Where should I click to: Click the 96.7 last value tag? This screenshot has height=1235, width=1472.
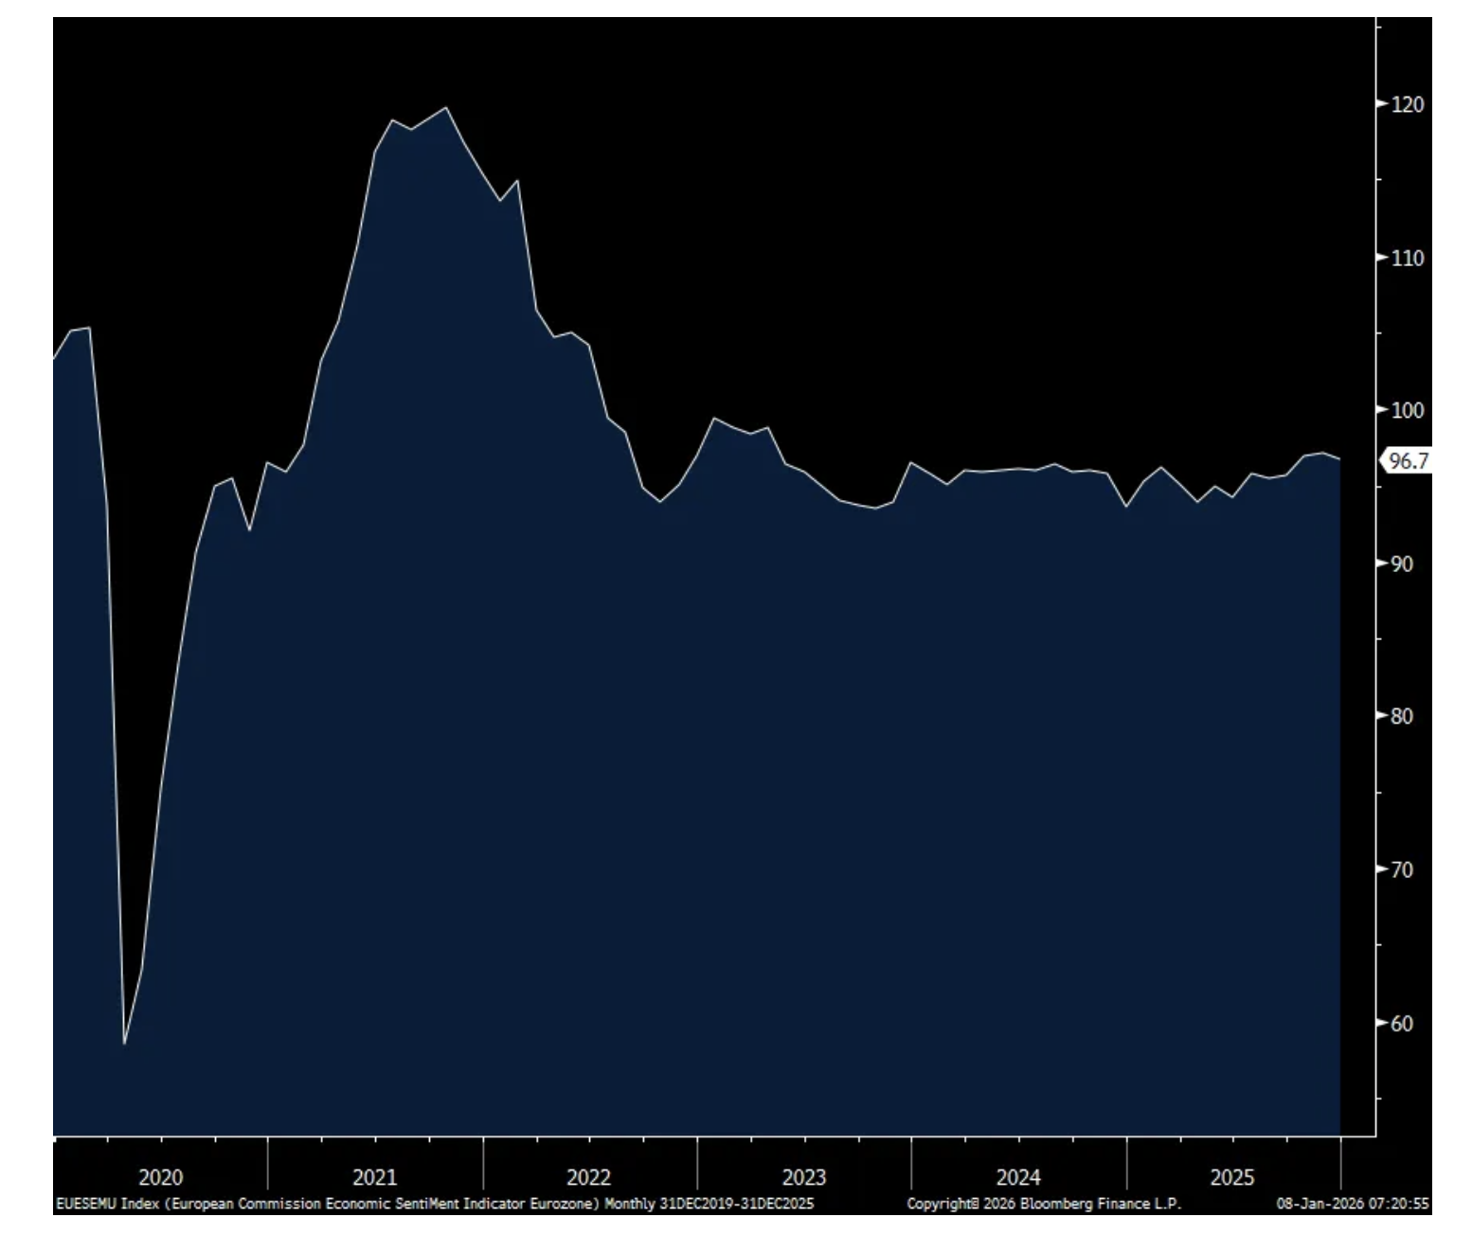pos(1407,461)
